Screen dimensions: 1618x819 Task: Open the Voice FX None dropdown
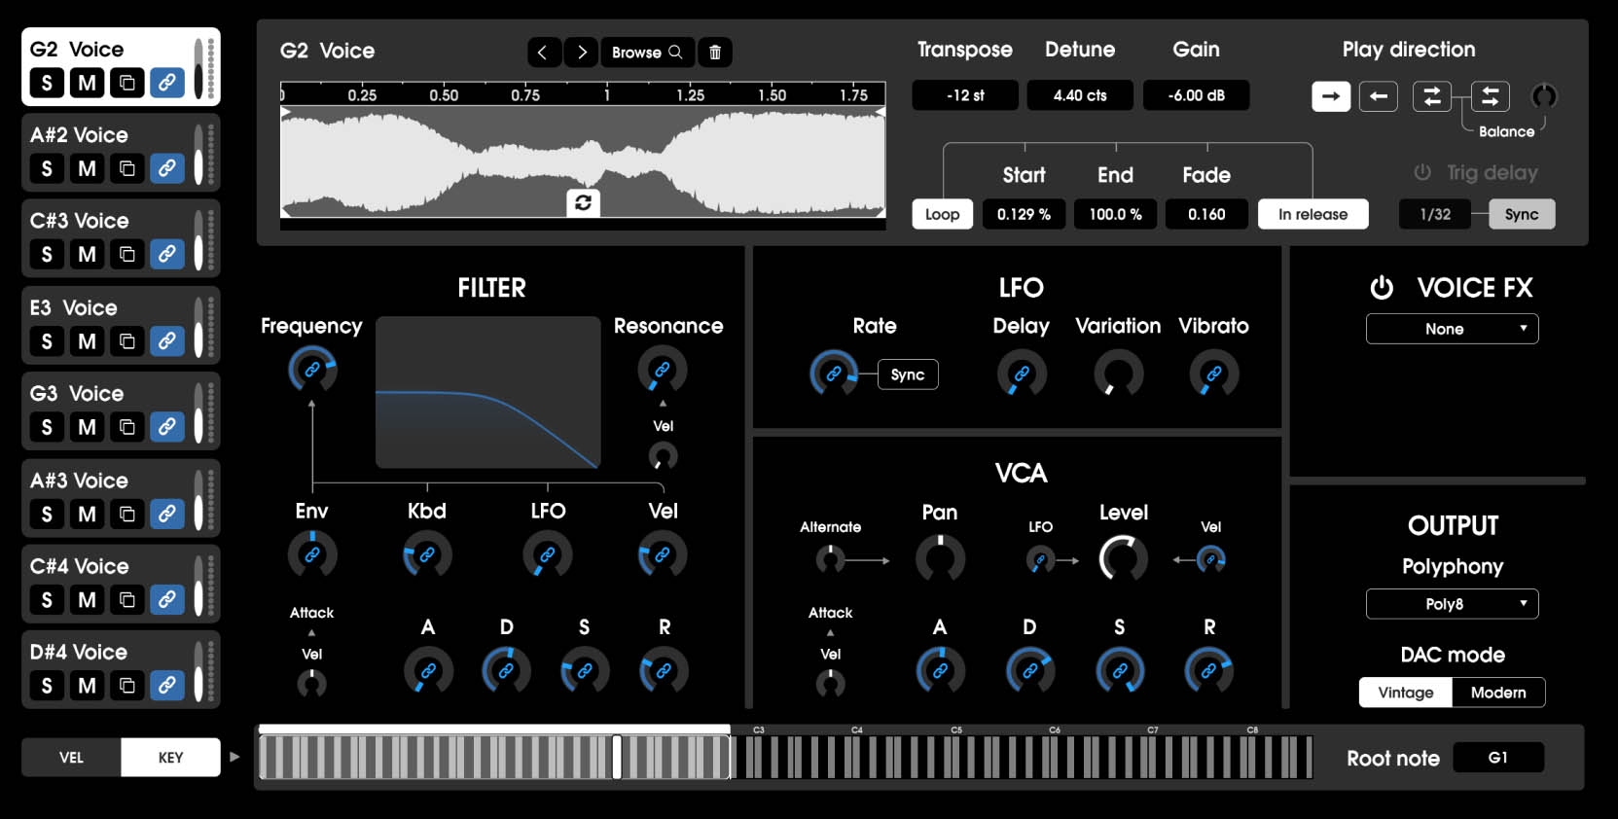pyautogui.click(x=1452, y=329)
